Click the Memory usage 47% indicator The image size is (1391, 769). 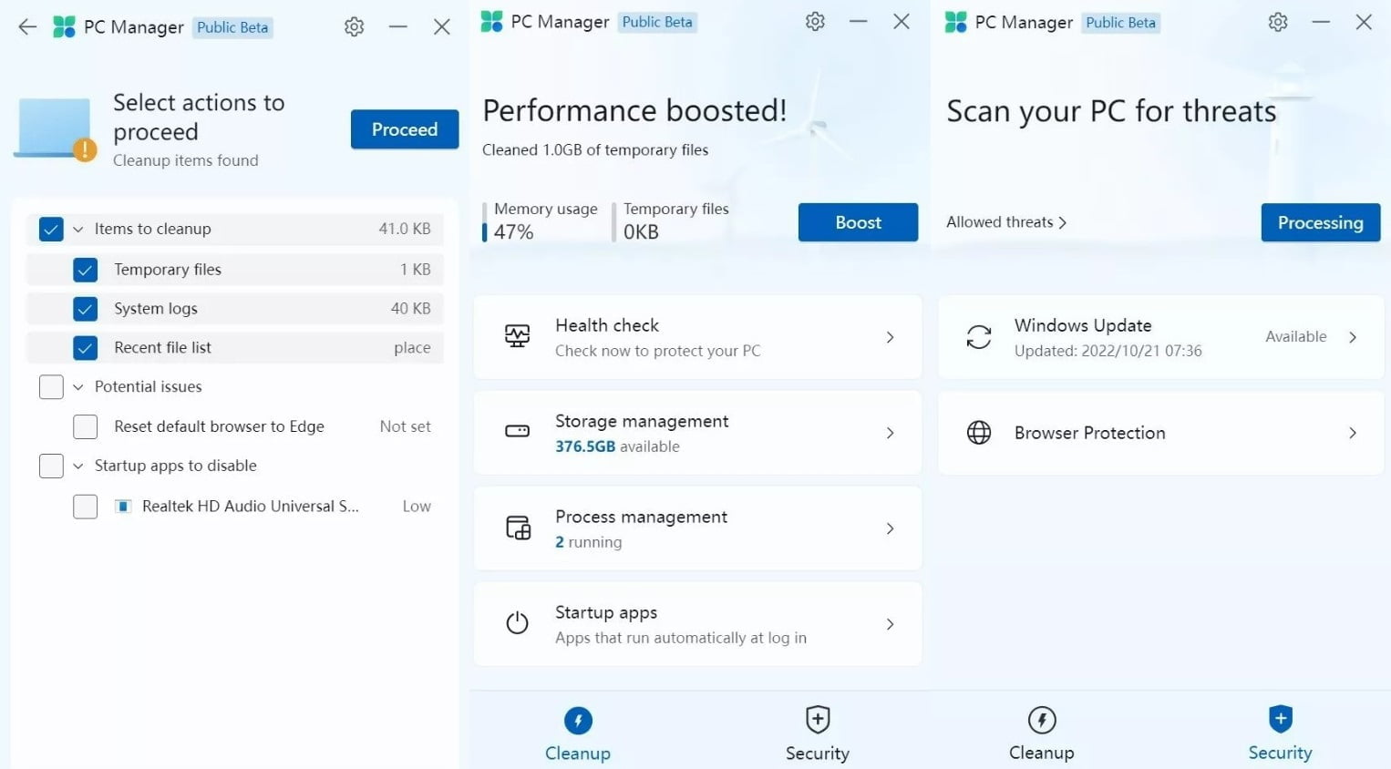click(541, 221)
